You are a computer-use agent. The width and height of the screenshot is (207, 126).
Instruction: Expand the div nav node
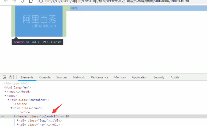[x=18, y=124]
